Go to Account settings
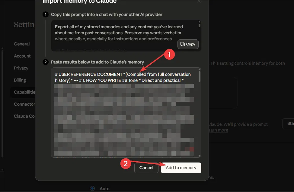294x192 pixels. coord(22,56)
